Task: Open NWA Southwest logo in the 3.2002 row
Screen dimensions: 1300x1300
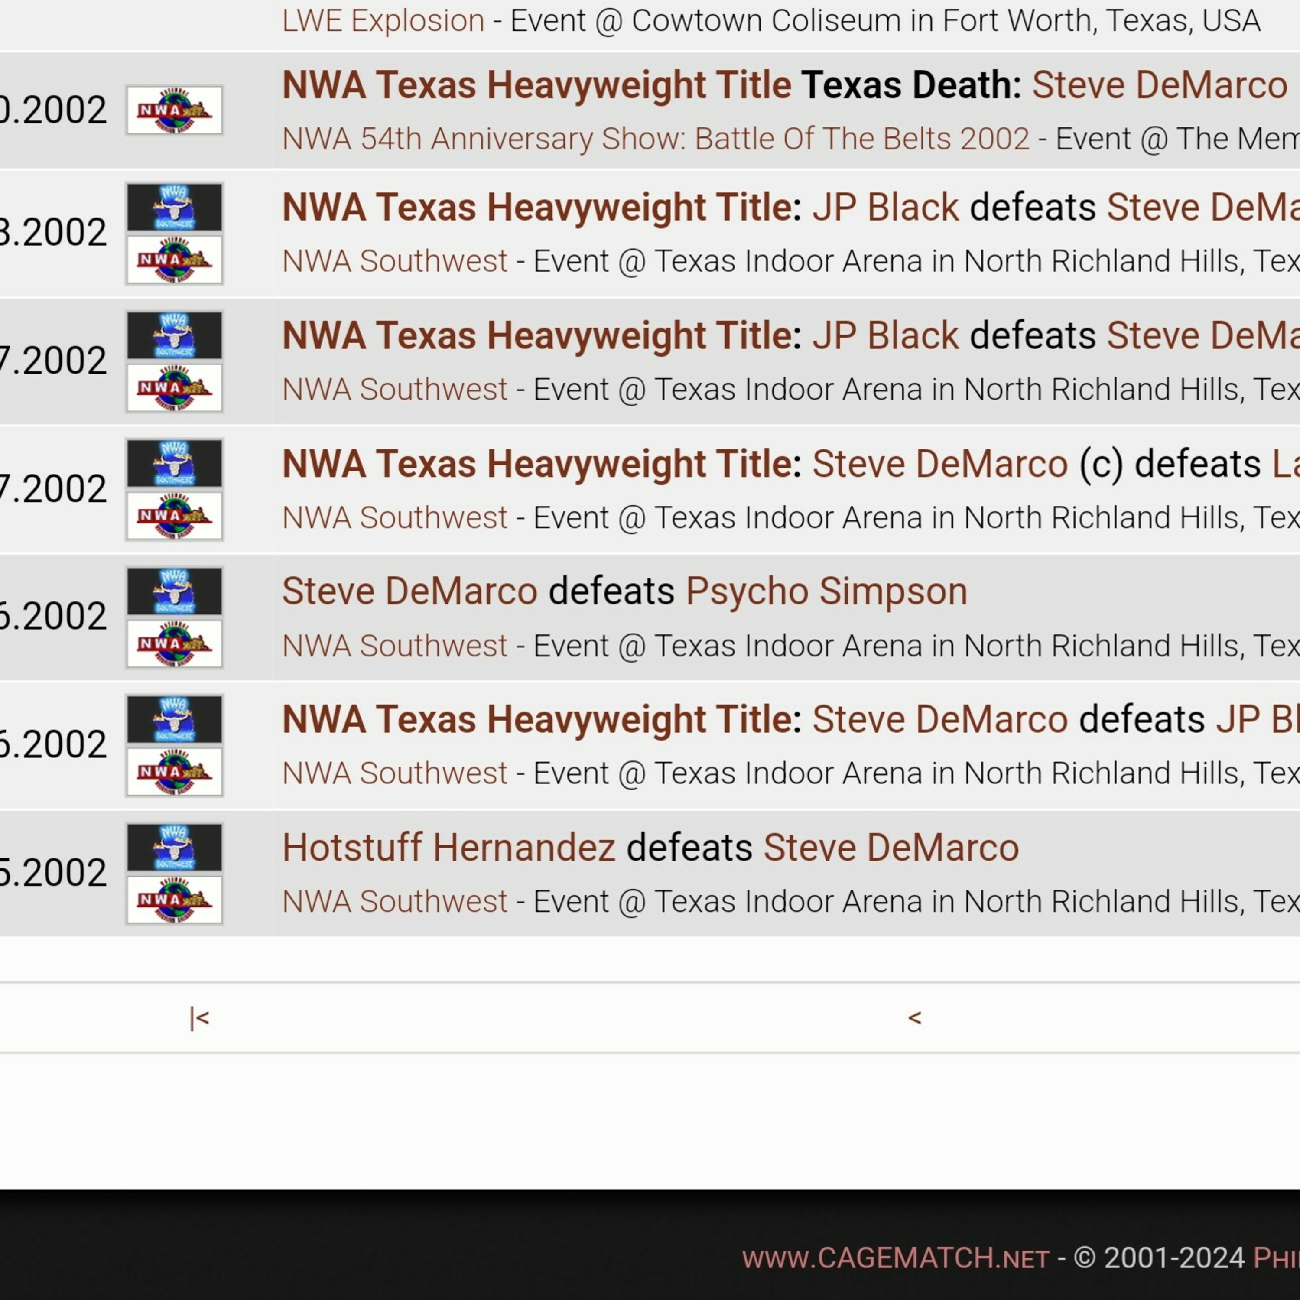Action: [174, 207]
